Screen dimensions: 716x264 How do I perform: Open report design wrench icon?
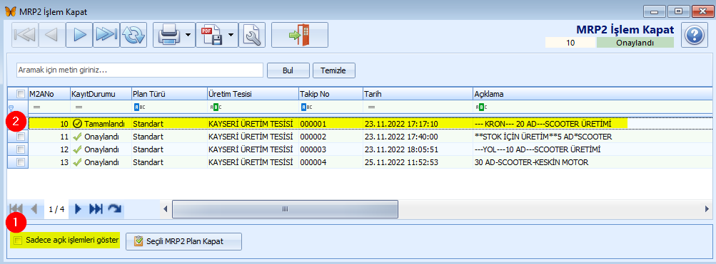251,35
